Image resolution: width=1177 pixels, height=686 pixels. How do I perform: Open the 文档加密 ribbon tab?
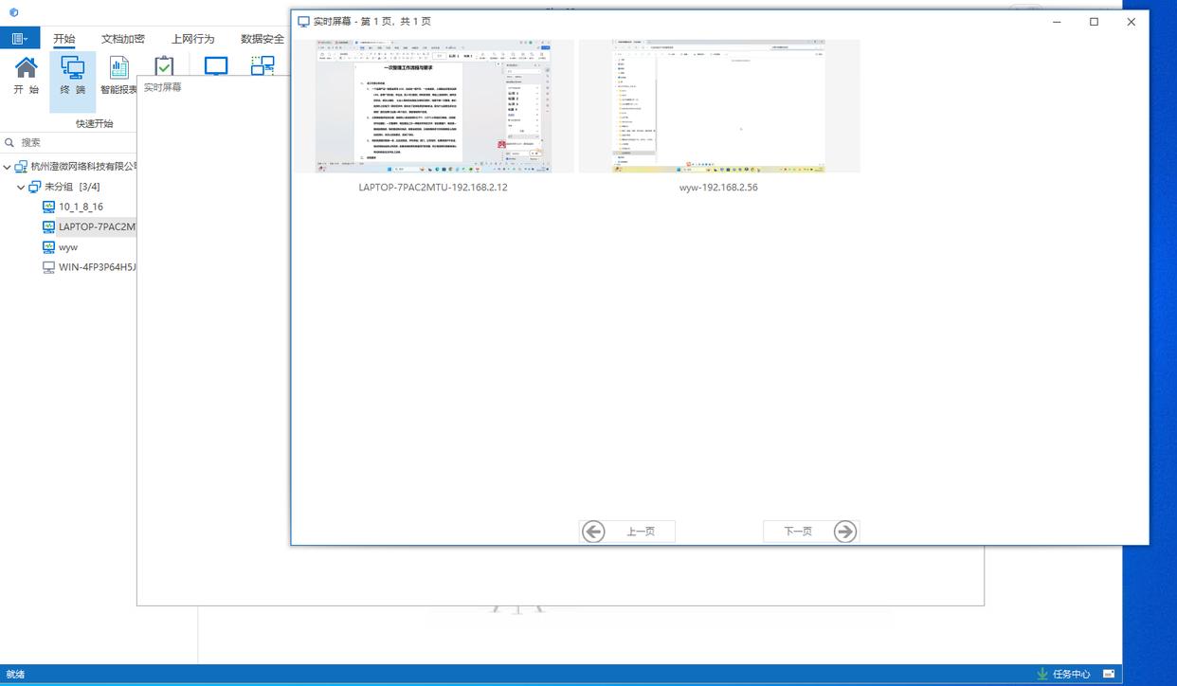(123, 39)
